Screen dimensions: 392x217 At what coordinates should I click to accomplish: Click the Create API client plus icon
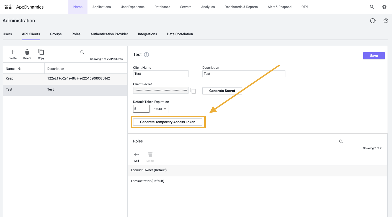tap(12, 52)
